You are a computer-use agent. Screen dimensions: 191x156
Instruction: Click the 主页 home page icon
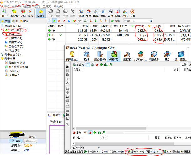[x=88, y=13]
